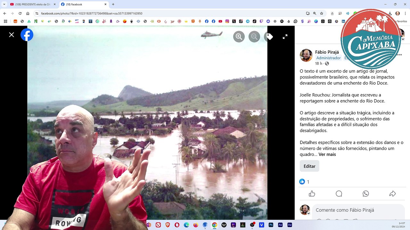Click the Facebook logo in photo viewer
Screen dimensions: 410x230
pyautogui.click(x=27, y=35)
